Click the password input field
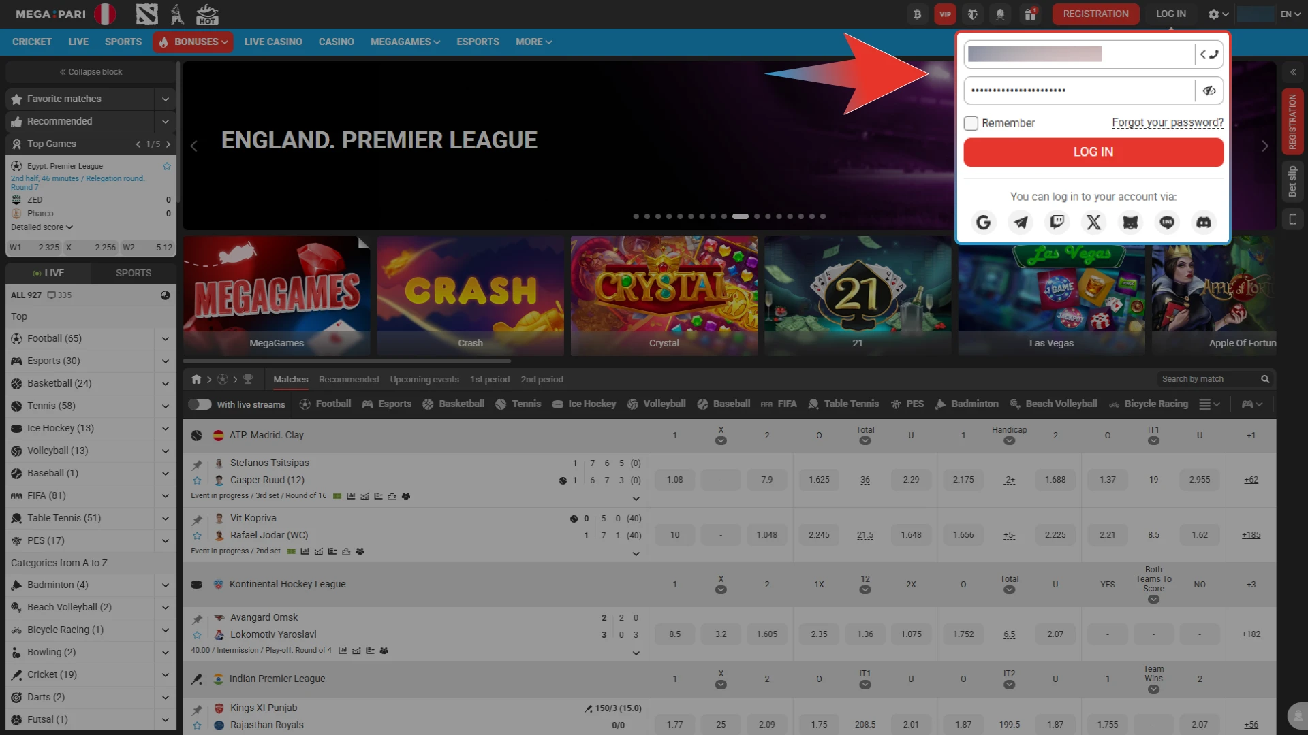The image size is (1308, 735). [1080, 91]
